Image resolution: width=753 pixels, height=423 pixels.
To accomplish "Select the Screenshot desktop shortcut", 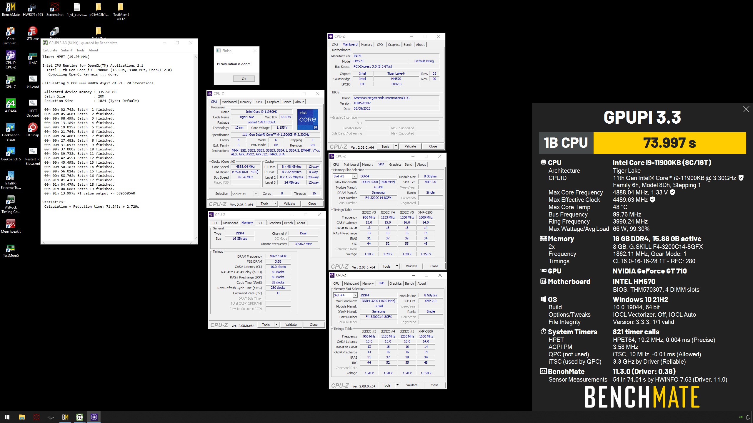I will tap(55, 9).
